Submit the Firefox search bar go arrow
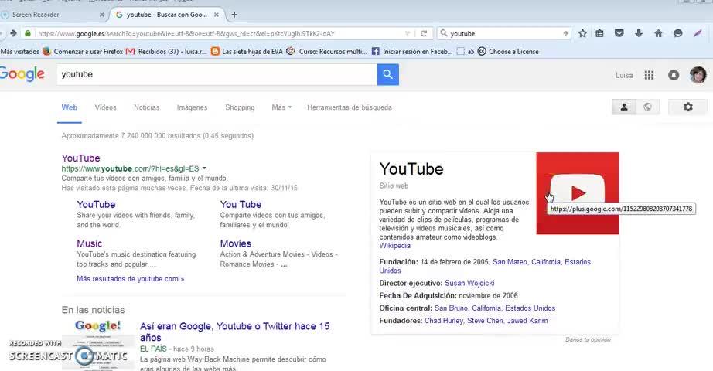713x371 pixels. pyautogui.click(x=565, y=34)
